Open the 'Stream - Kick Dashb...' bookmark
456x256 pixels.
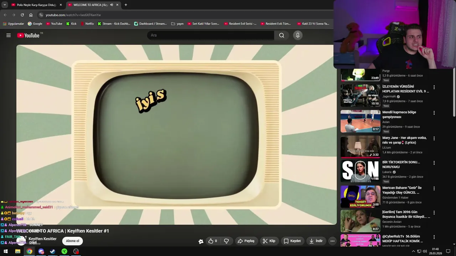114,24
